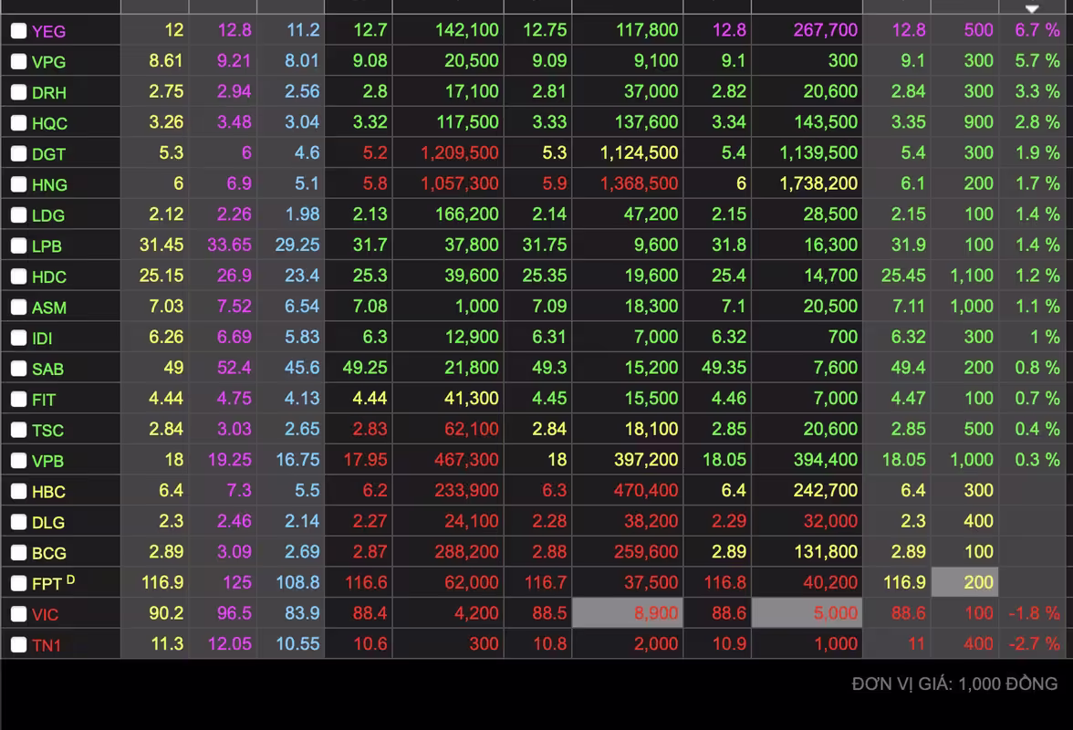Mark the HNG checkbox
Screen dimensions: 1073x730
click(18, 184)
